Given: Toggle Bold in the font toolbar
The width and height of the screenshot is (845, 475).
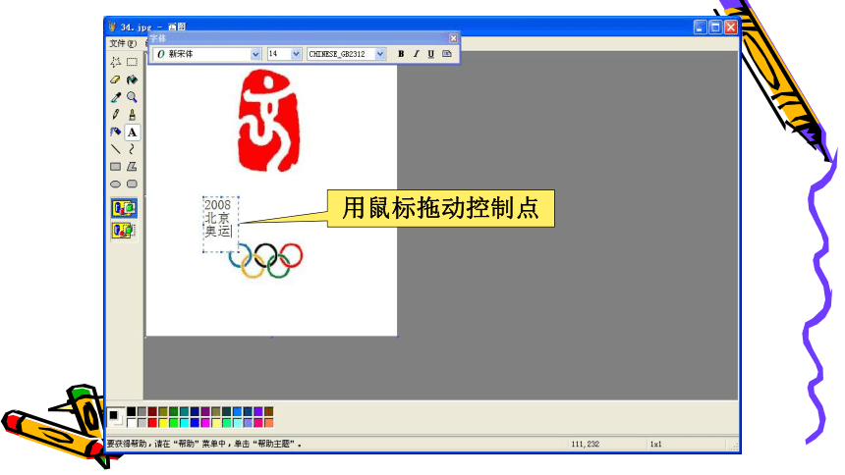Looking at the screenshot, I should [401, 54].
